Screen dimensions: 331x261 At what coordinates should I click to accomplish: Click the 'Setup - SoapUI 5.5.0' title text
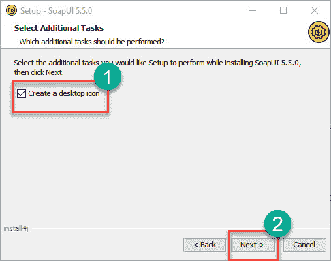(x=57, y=11)
